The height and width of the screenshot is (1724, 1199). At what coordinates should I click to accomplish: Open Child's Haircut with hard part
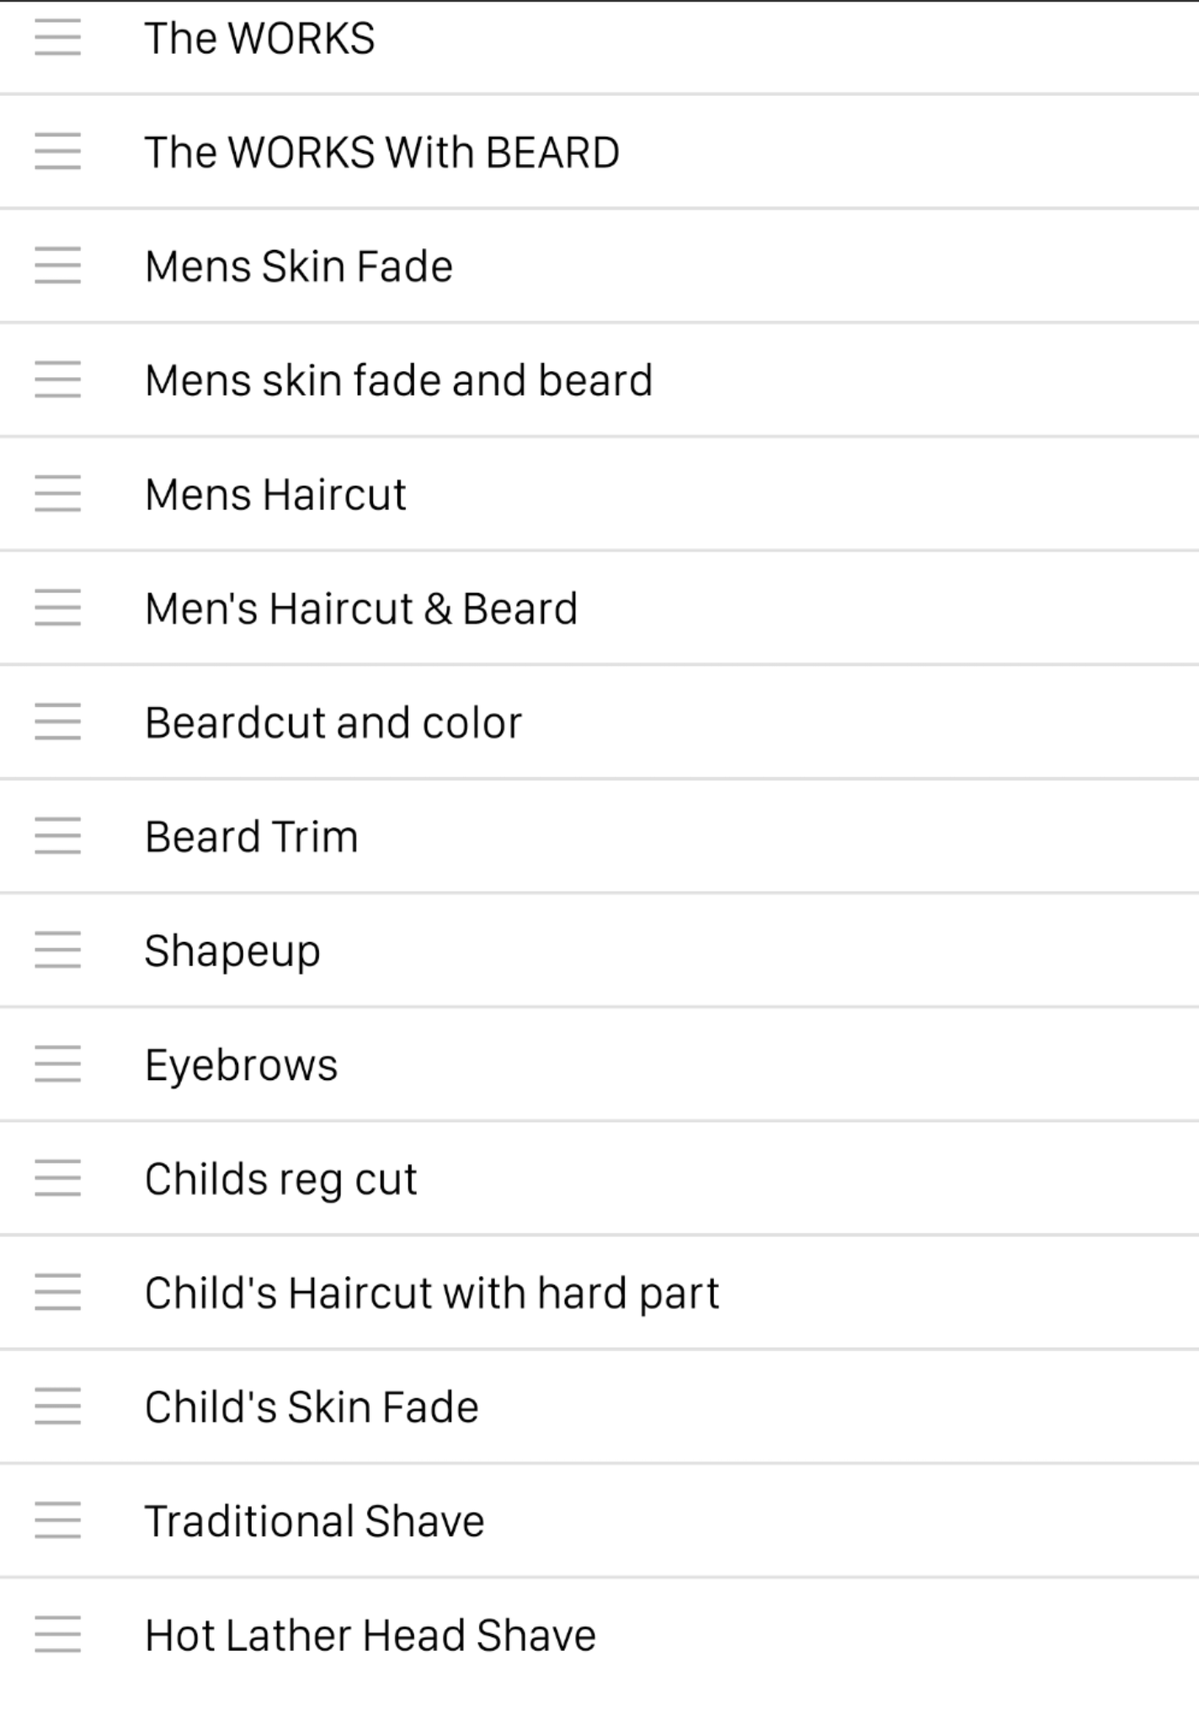click(431, 1293)
